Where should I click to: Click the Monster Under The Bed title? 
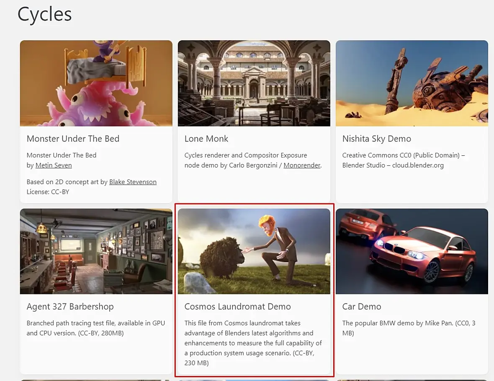(x=73, y=139)
